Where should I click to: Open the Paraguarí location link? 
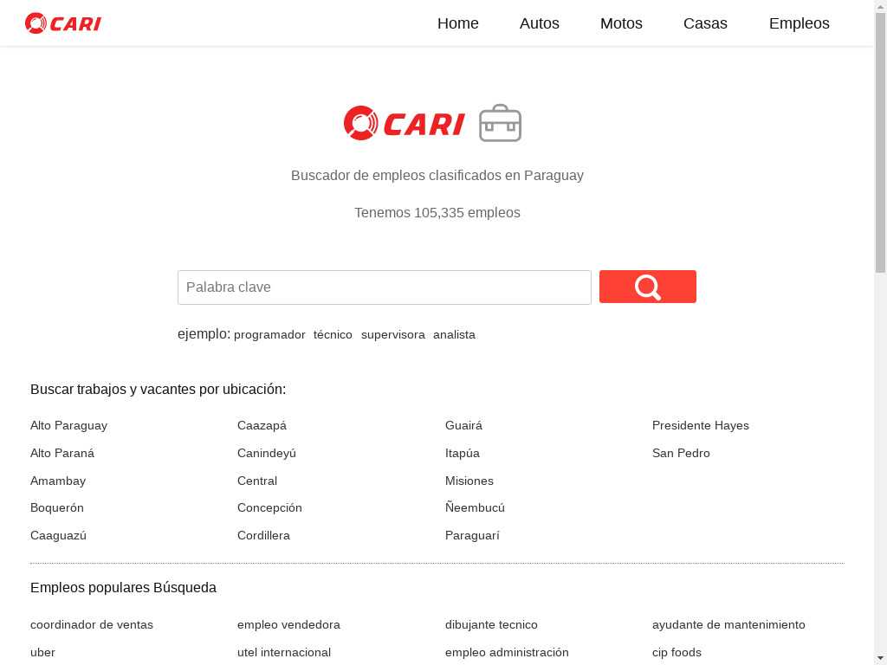(x=472, y=535)
